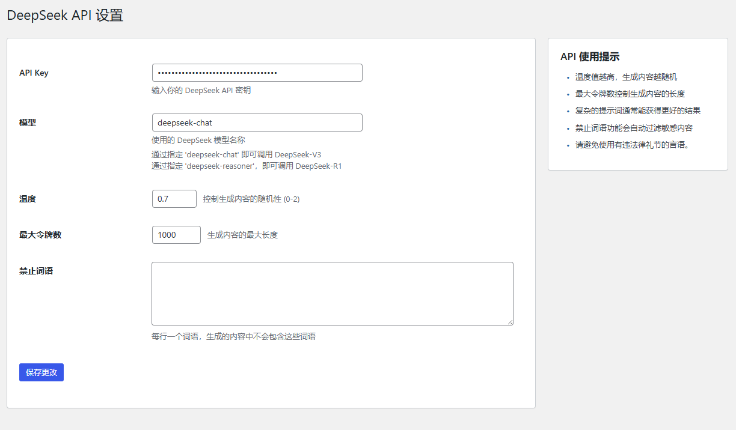Select the 温度 field showing 0.7
The width and height of the screenshot is (736, 430).
[x=174, y=199]
